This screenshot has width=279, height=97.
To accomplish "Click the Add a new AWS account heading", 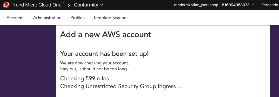I will click(106, 34).
